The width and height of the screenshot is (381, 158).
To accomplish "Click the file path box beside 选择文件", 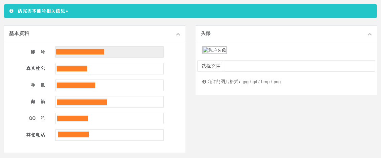I will pyautogui.click(x=300, y=66).
